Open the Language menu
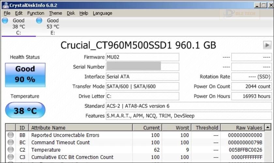274x163 pixels. [x=102, y=13]
